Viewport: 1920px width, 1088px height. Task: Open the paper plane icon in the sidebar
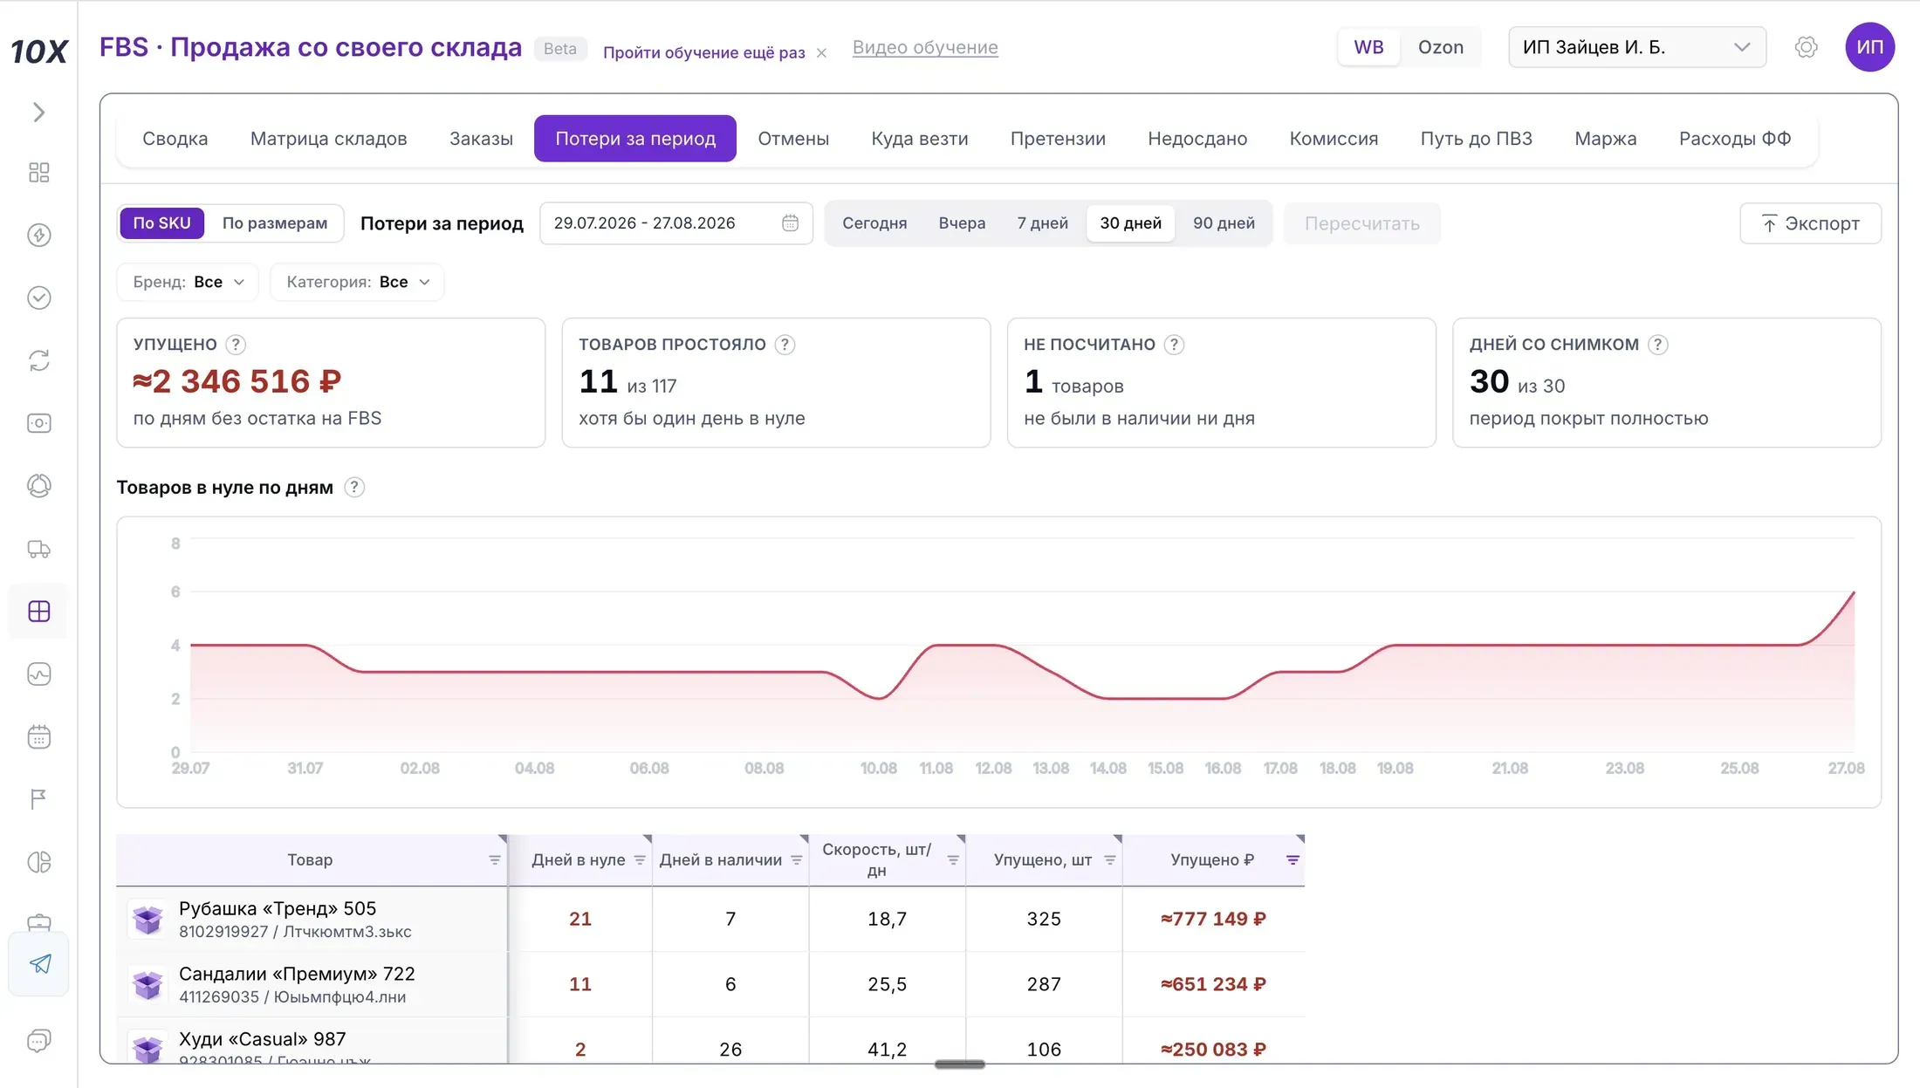point(39,963)
